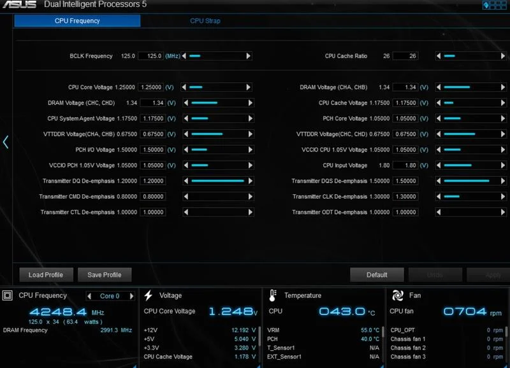Click the Save Profile button
Screen dimensions: 510x368
pos(105,275)
